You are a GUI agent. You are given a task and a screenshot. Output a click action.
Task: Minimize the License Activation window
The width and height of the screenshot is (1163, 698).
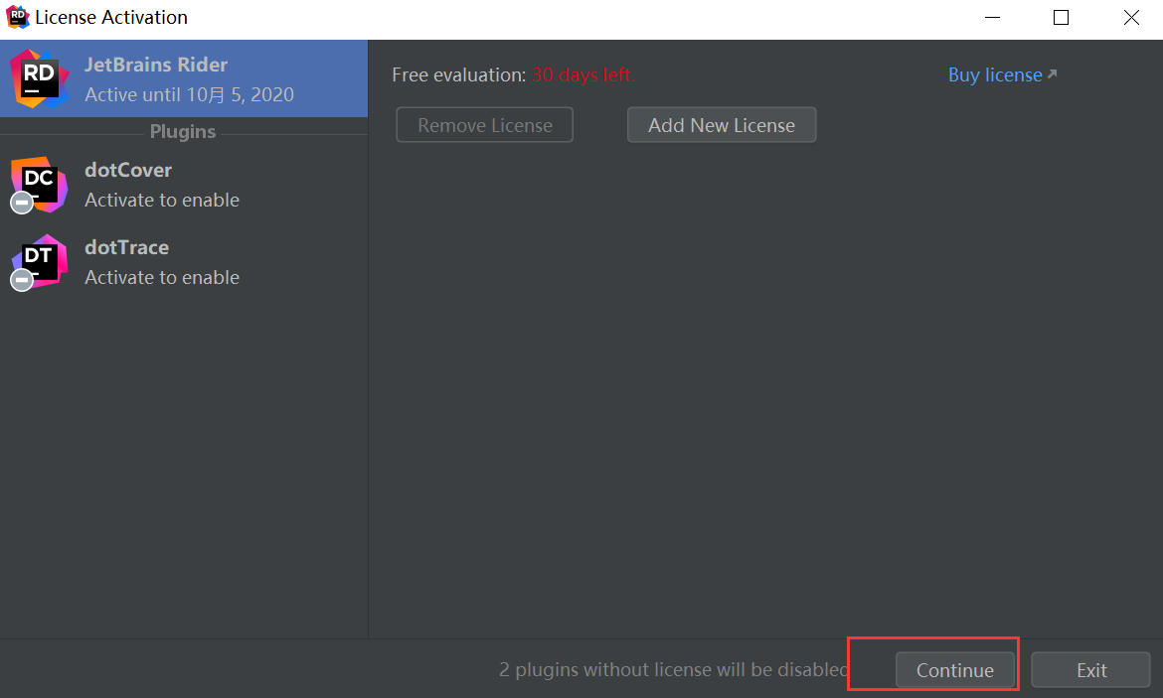992,17
